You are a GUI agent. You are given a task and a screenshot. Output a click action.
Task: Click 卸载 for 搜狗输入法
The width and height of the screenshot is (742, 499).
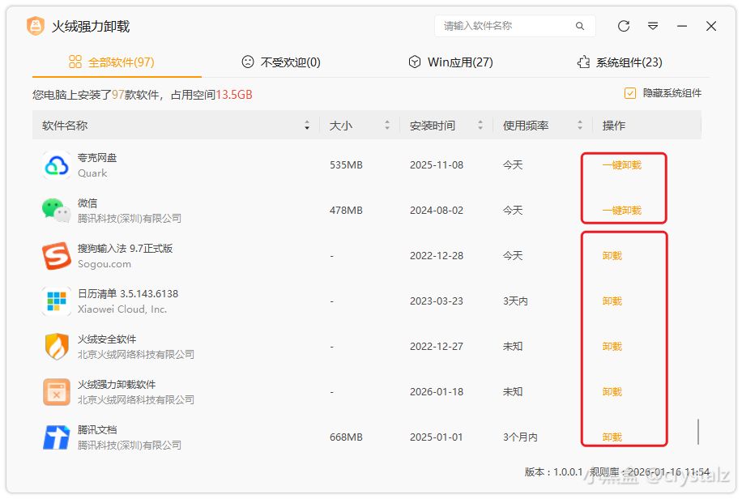coord(612,256)
